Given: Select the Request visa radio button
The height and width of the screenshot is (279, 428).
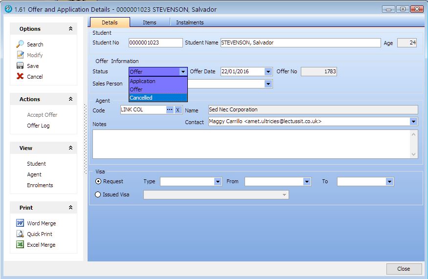Looking at the screenshot, I should click(98, 181).
